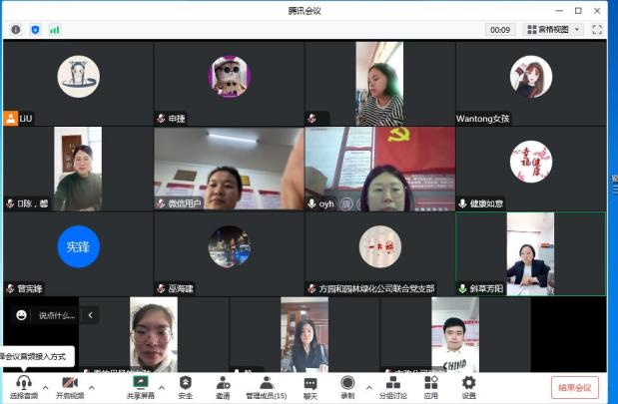Start recording the meeting

tap(347, 387)
